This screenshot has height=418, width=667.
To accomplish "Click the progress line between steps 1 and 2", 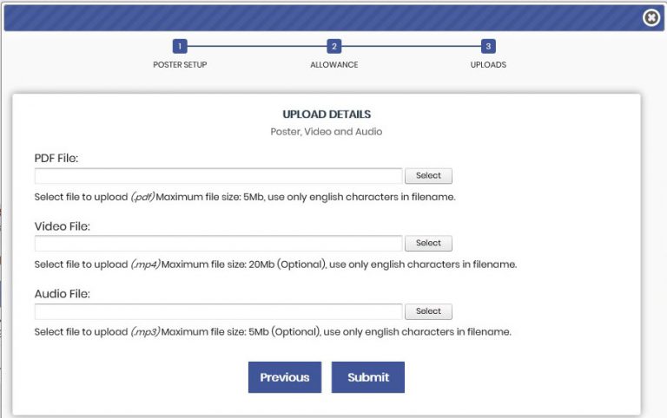I will [x=257, y=47].
